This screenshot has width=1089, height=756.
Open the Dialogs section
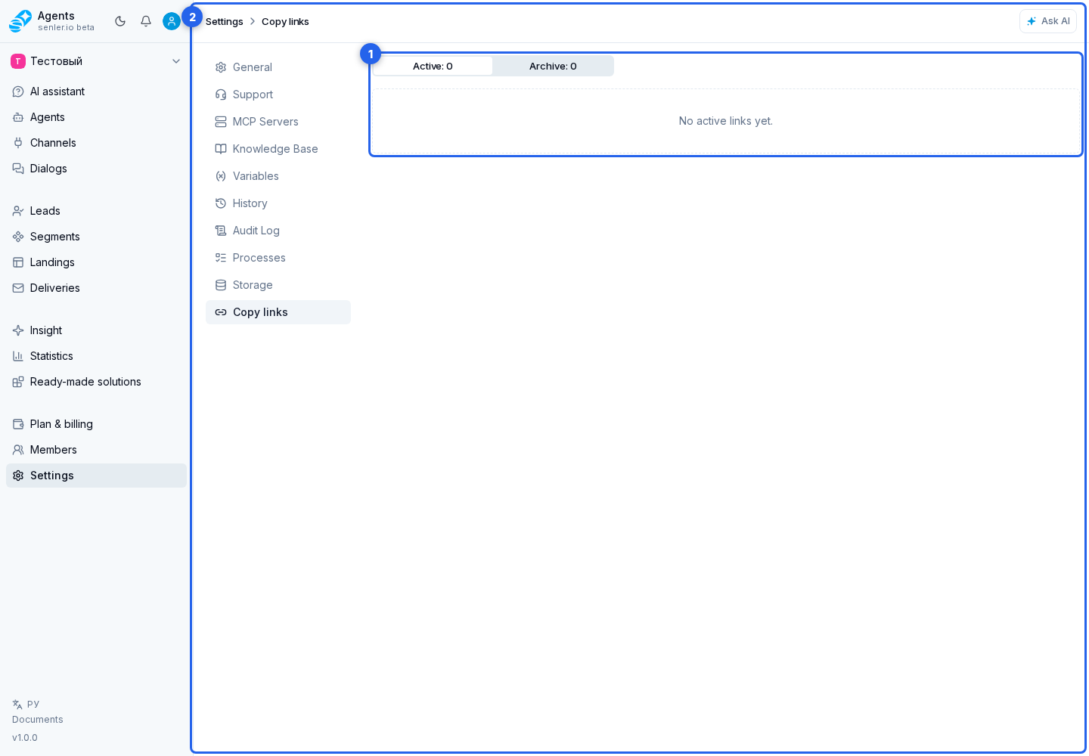point(96,169)
